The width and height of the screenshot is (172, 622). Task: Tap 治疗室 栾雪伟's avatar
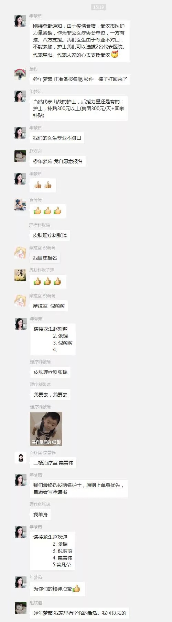pos(20,458)
